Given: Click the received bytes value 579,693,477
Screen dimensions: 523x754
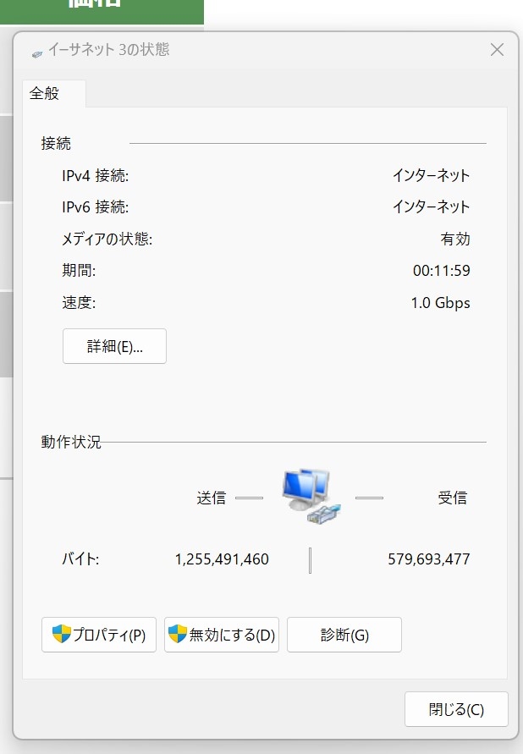Looking at the screenshot, I should [x=428, y=559].
